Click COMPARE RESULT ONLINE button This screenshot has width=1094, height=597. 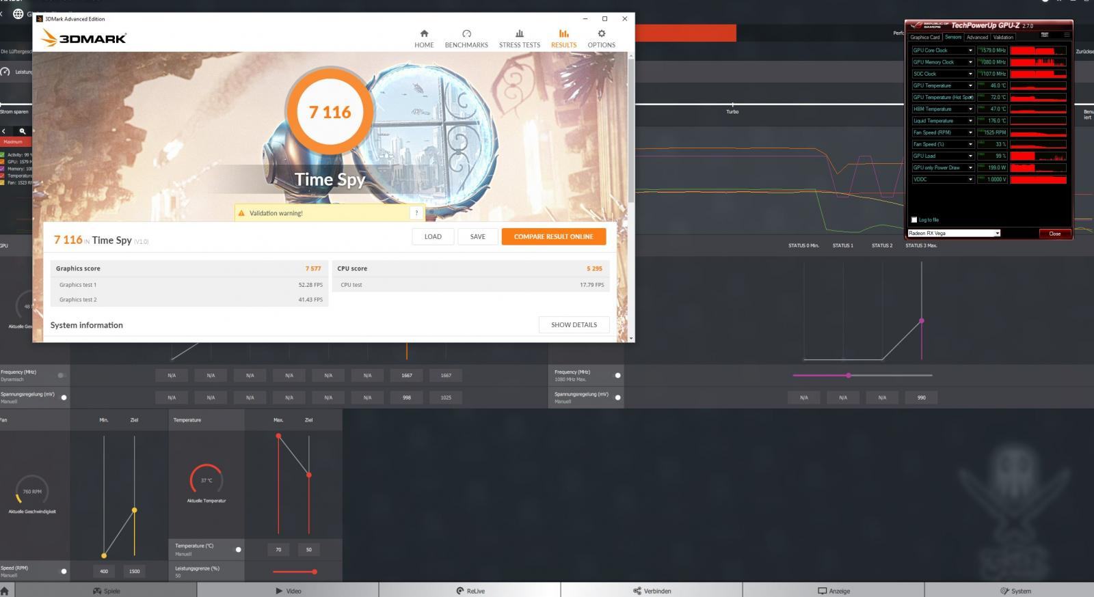[x=554, y=236]
